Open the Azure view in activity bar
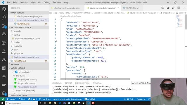 point(4,60)
